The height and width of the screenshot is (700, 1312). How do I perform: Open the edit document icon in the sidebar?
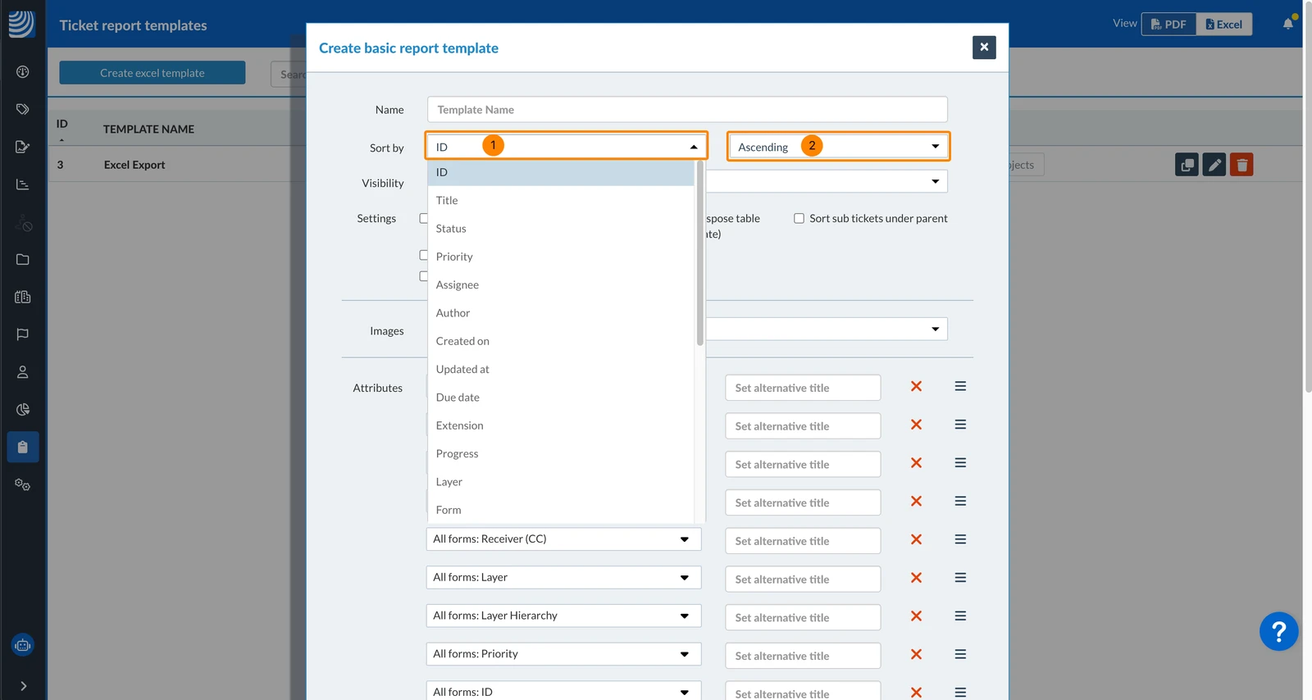[x=23, y=147]
